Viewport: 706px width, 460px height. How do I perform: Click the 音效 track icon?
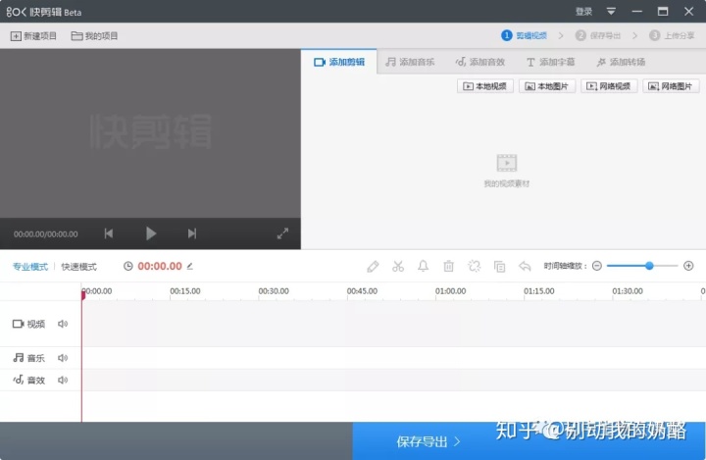[18, 380]
